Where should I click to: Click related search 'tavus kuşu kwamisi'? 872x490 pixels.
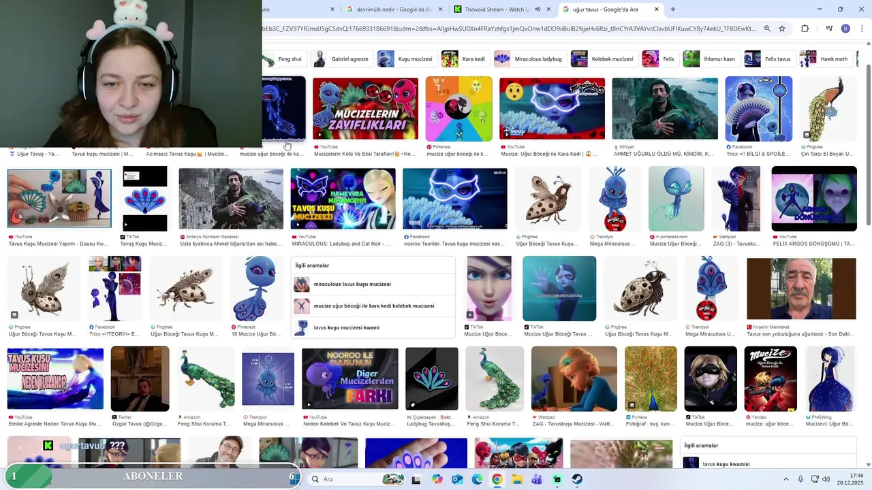coord(768,464)
